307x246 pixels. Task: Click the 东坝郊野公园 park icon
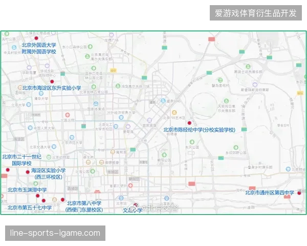coord(236,147)
